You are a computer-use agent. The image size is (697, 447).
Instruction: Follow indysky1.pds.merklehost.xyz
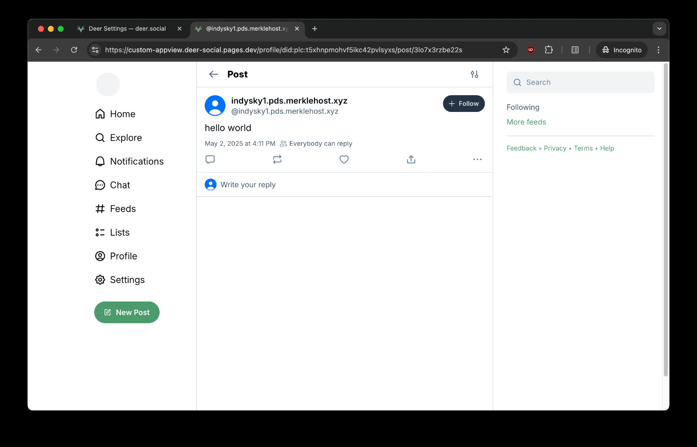coord(464,104)
